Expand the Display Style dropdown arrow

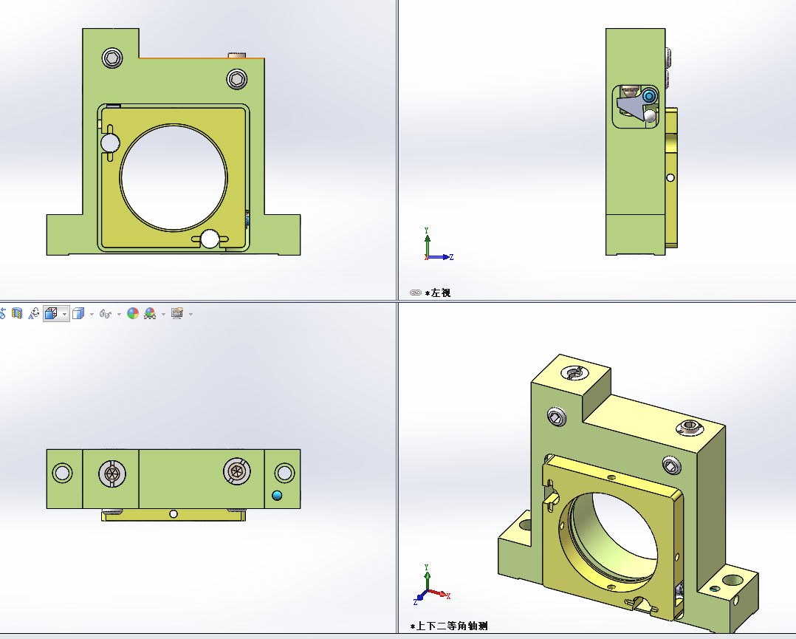pyautogui.click(x=92, y=314)
